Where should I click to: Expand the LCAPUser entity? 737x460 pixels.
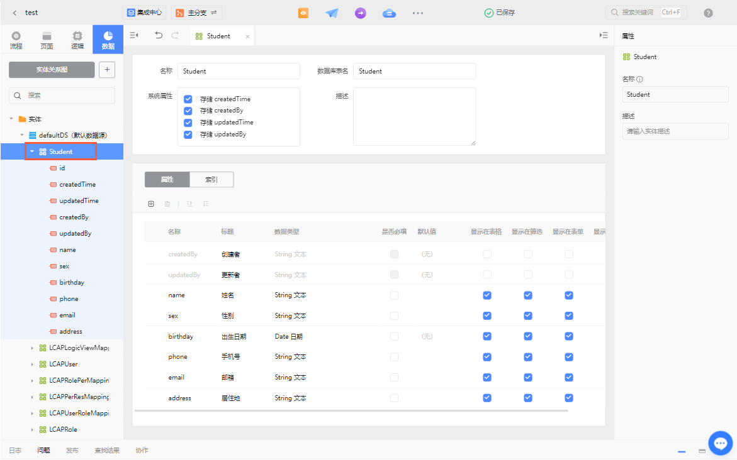tap(32, 364)
